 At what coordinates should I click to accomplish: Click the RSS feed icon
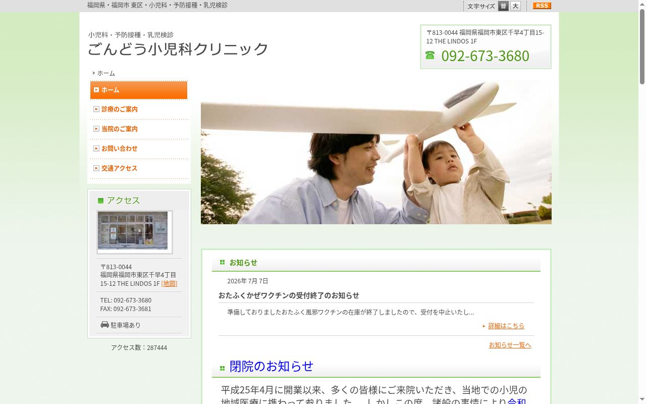coord(542,6)
